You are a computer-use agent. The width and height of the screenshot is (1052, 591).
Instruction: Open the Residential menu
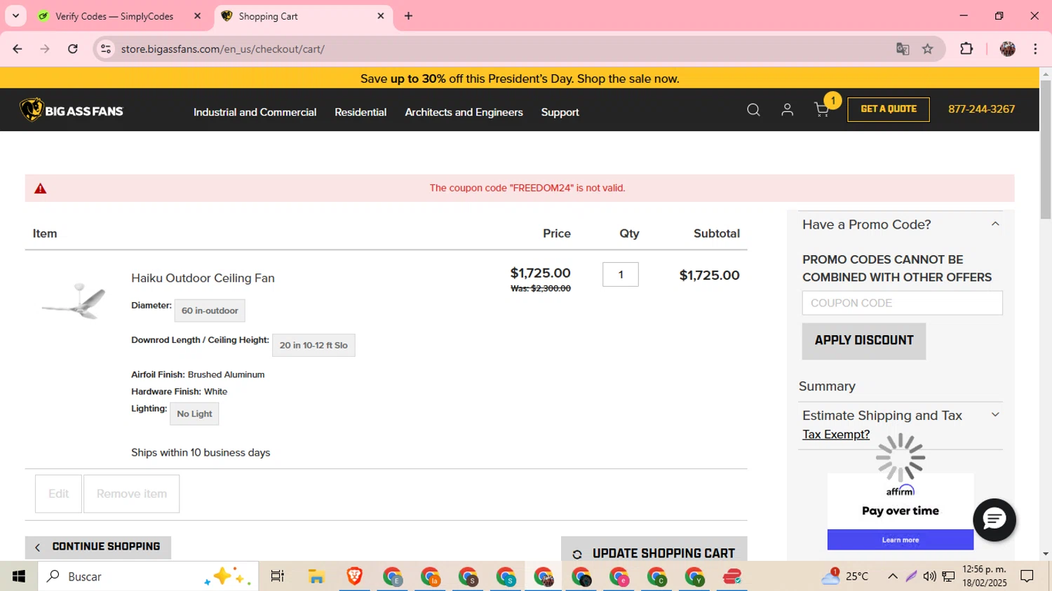pyautogui.click(x=360, y=112)
